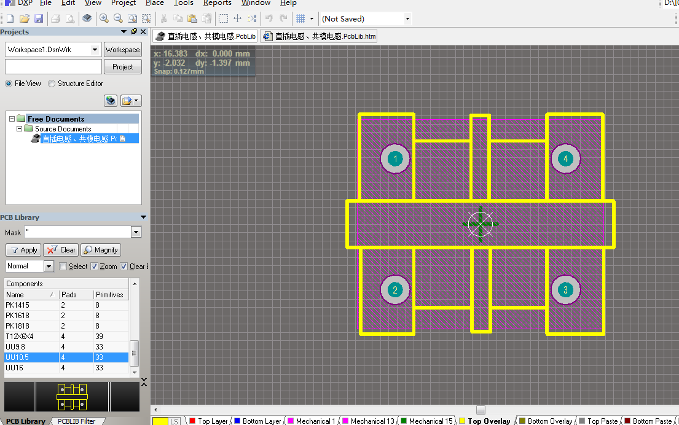Click the Clear filter button
Screen dimensions: 679x425
click(x=61, y=250)
